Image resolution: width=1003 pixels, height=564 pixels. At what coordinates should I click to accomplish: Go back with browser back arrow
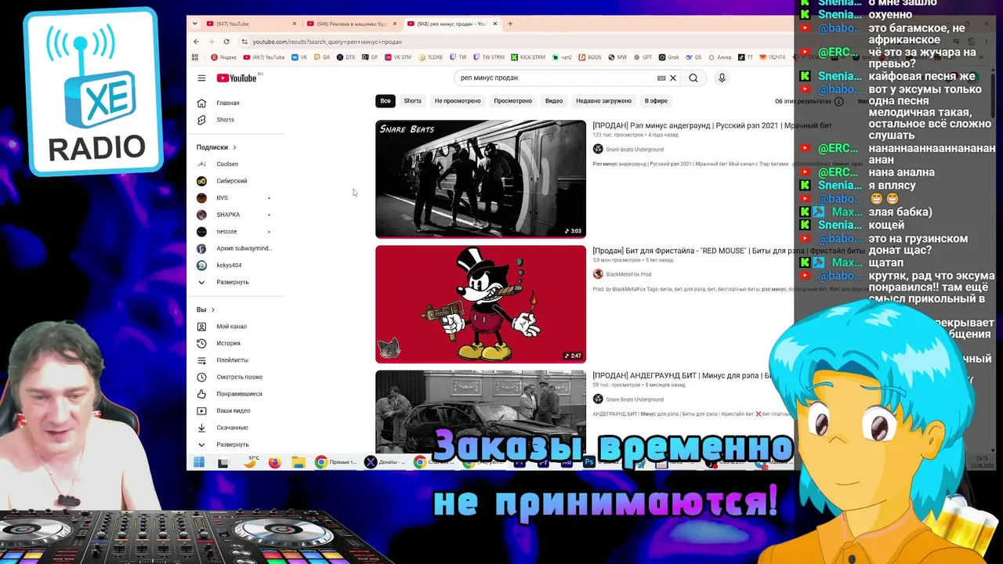pyautogui.click(x=196, y=42)
